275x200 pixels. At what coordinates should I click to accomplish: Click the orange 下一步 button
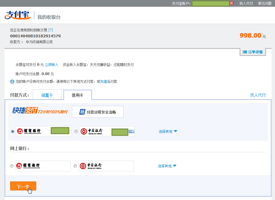click(23, 186)
